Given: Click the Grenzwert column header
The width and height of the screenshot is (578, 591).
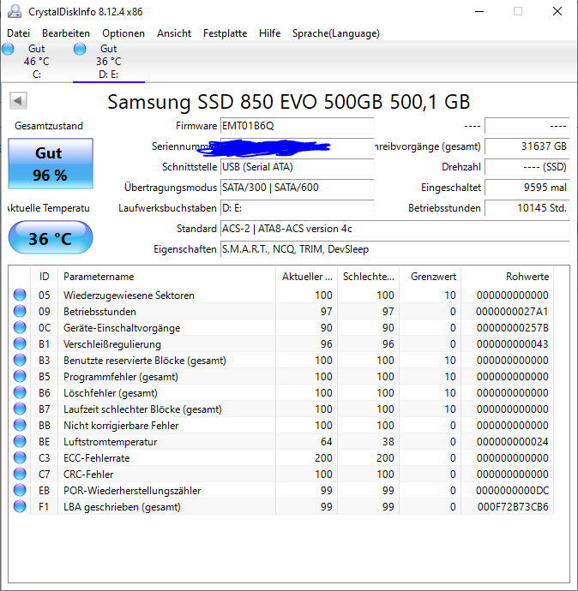Looking at the screenshot, I should click(430, 277).
